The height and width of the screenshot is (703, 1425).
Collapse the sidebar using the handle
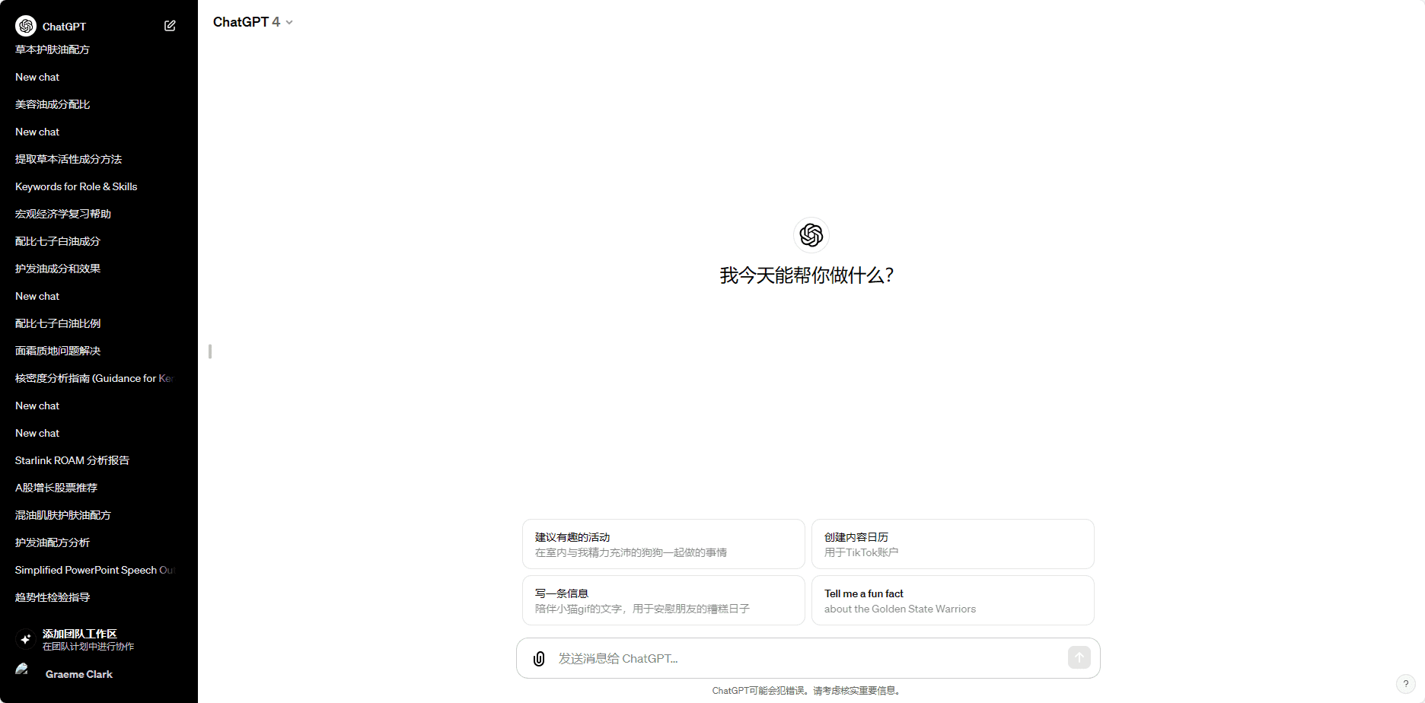[210, 351]
